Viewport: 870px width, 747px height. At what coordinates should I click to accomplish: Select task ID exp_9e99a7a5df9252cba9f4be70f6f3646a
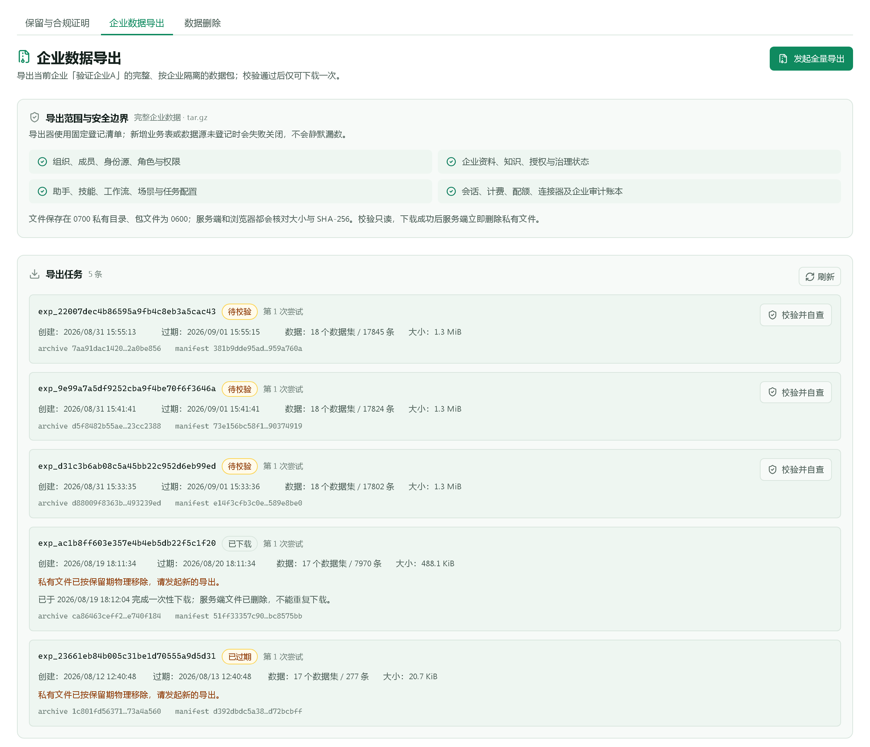click(127, 389)
